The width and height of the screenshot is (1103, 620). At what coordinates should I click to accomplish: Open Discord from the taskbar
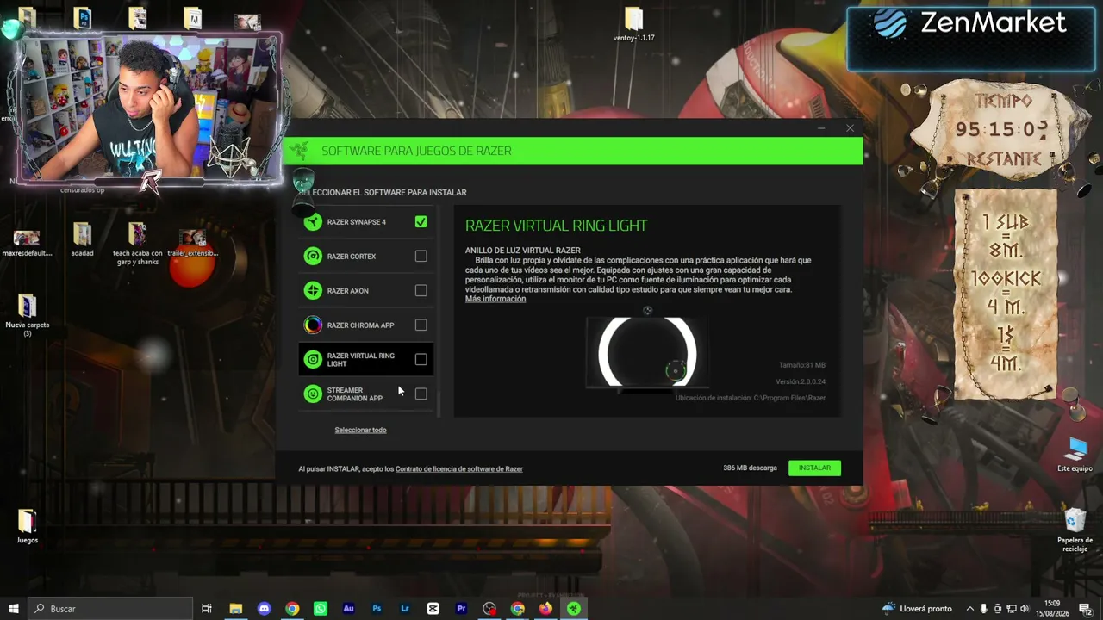click(x=264, y=609)
